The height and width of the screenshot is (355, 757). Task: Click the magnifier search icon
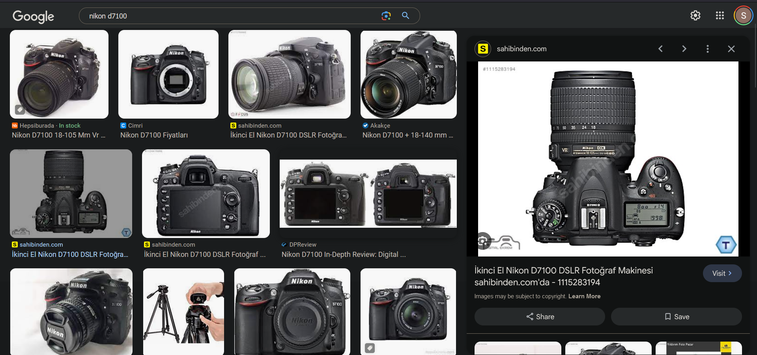tap(405, 16)
